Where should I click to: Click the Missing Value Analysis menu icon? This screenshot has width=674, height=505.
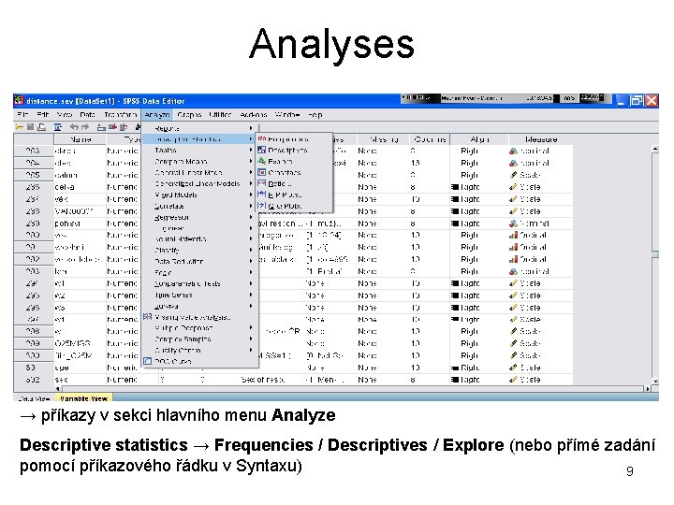(x=148, y=317)
